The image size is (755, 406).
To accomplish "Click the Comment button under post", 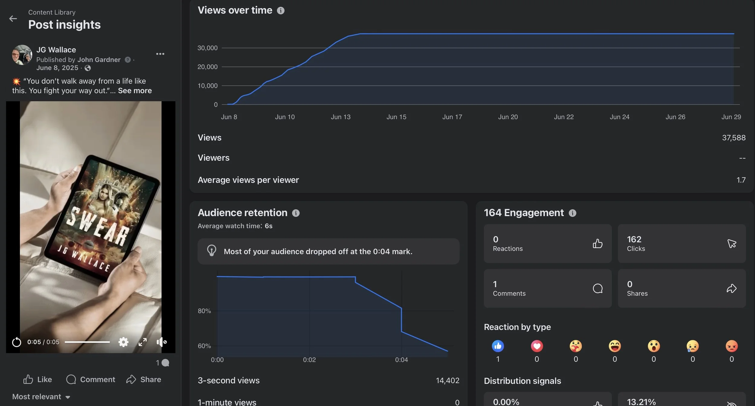I will tap(91, 379).
